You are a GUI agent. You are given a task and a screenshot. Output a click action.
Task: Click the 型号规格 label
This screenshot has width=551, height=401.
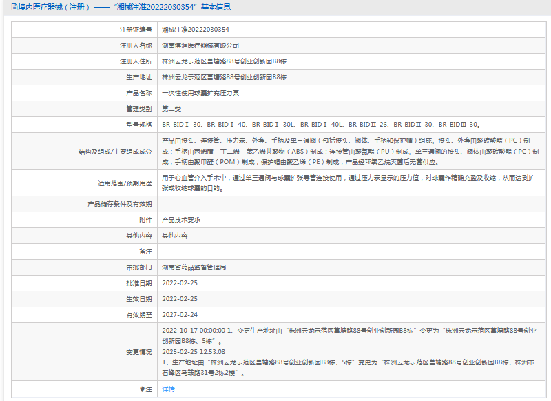pos(139,125)
